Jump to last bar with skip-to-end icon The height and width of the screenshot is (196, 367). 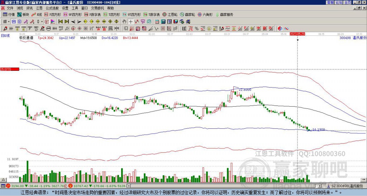(67, 22)
